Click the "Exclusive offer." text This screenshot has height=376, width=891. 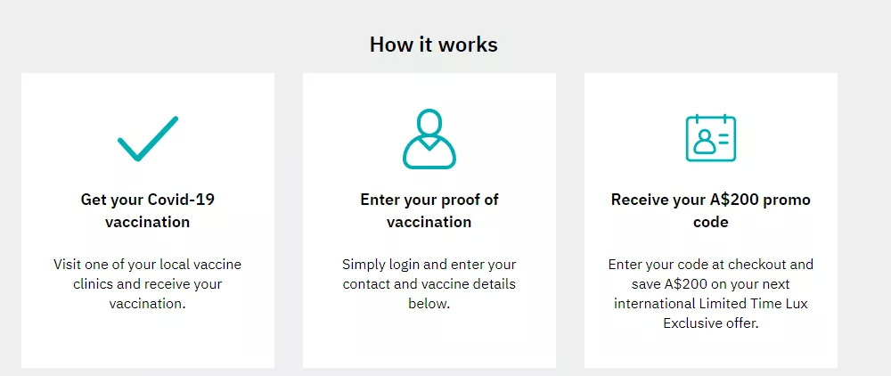coord(711,323)
